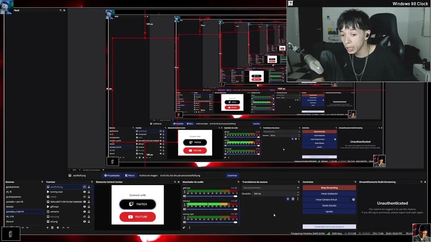The image size is (431, 242).
Task: Open transition properties three-dot menu
Action: (298, 199)
